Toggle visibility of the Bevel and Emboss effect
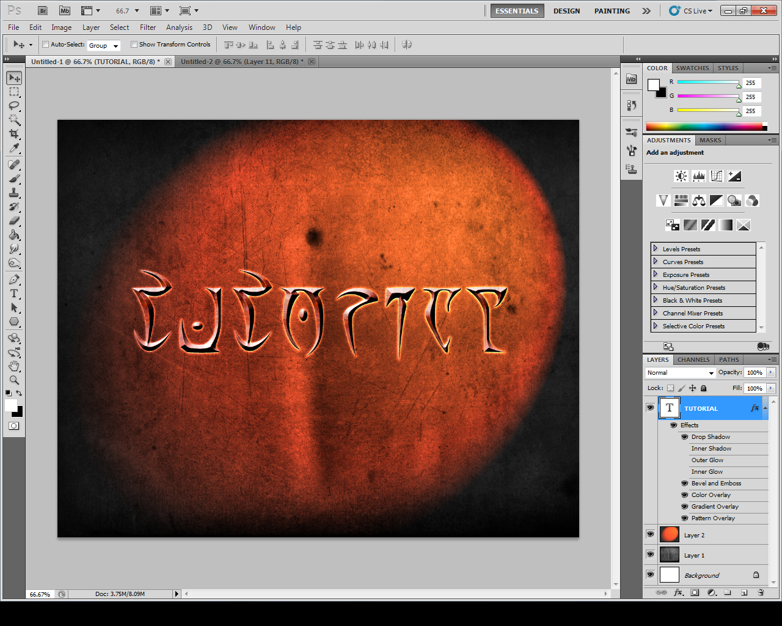The width and height of the screenshot is (782, 626). (684, 483)
